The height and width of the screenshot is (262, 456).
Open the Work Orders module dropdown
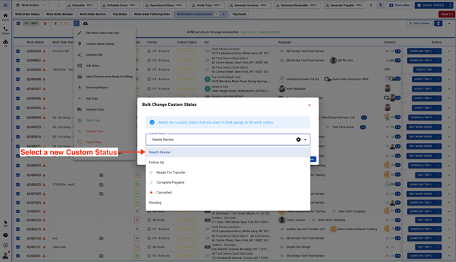pyautogui.click(x=31, y=5)
